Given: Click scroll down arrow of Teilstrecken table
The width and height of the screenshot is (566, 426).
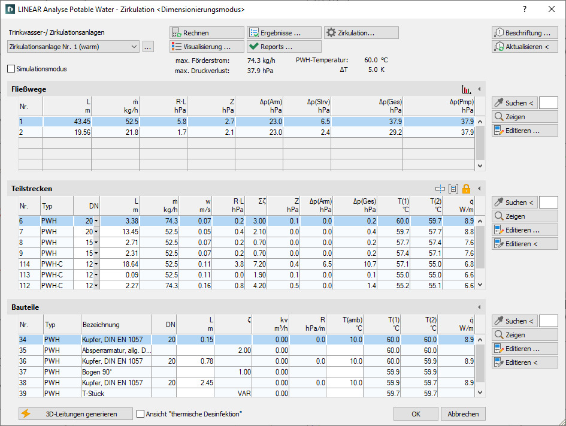Looking at the screenshot, I should point(480,285).
